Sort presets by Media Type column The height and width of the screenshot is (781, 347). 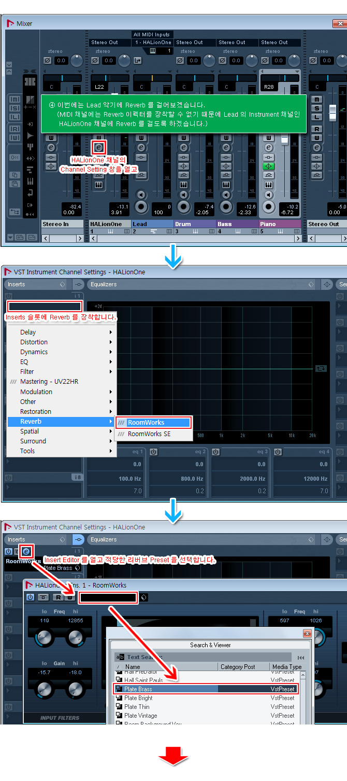click(286, 667)
